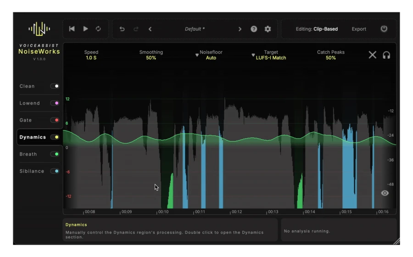Undo the last edit
The height and width of the screenshot is (257, 413).
[122, 29]
